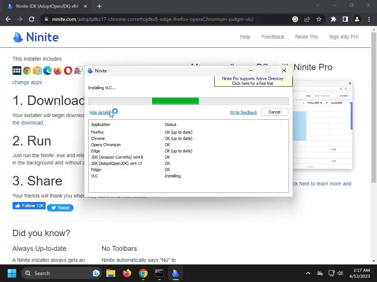
Task: Click the Facebook Follow 72K button
Action: pos(29,206)
